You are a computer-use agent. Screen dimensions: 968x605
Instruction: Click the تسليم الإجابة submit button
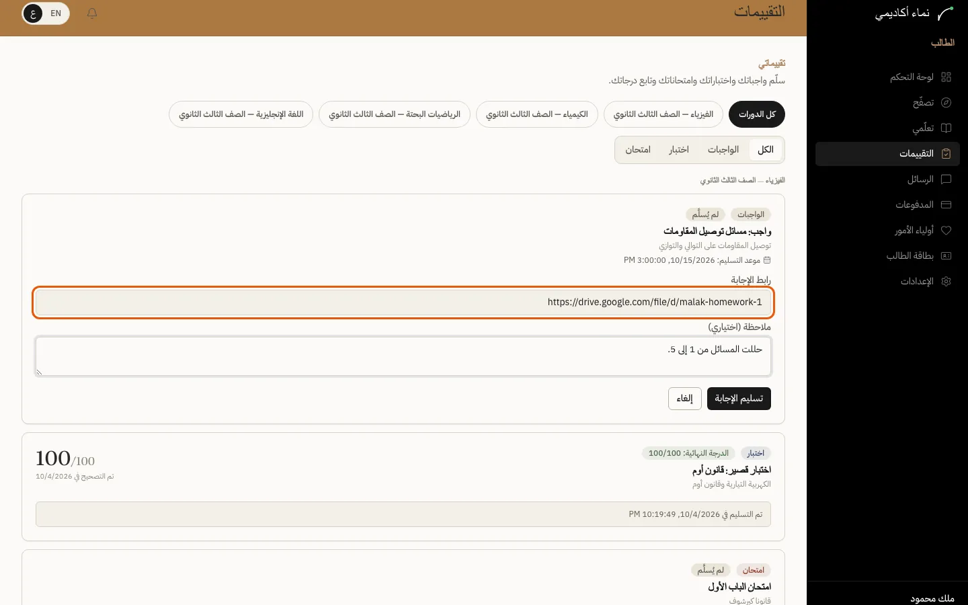[739, 399]
